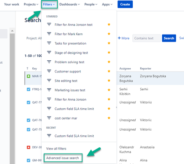Unstar the starred Custom field SLA time limit
The width and height of the screenshot is (184, 164).
point(109,109)
